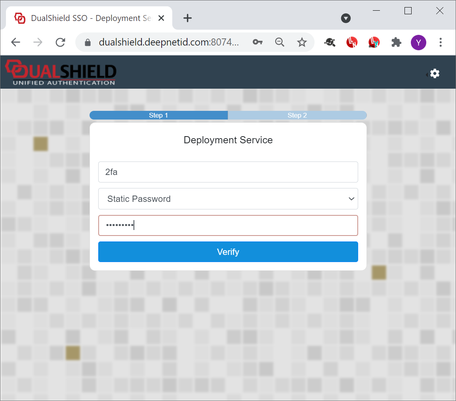The width and height of the screenshot is (456, 401).
Task: Open the saved passwords key icon
Action: 258,42
